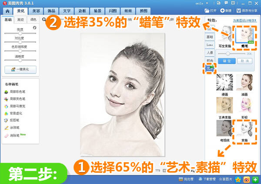Viewport: 261px width, 184px height.
Task: Click the reset icon beside 亮度
Action: coord(35,28)
